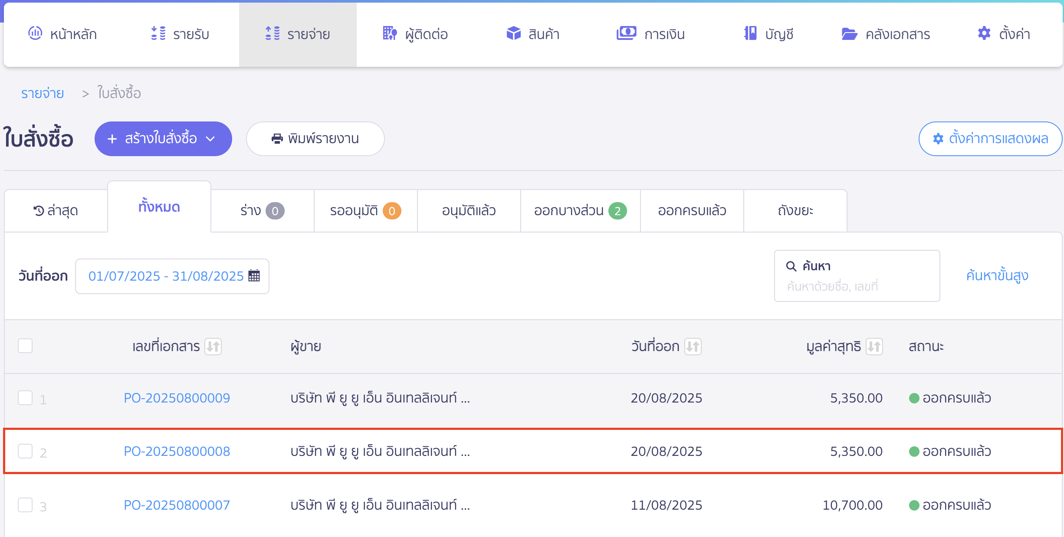Expand the สร้างใบสั่งซื้อ dropdown chevron
Screen dimensions: 1064x537
210,139
